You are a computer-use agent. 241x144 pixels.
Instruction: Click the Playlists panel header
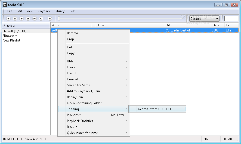(x=26, y=25)
